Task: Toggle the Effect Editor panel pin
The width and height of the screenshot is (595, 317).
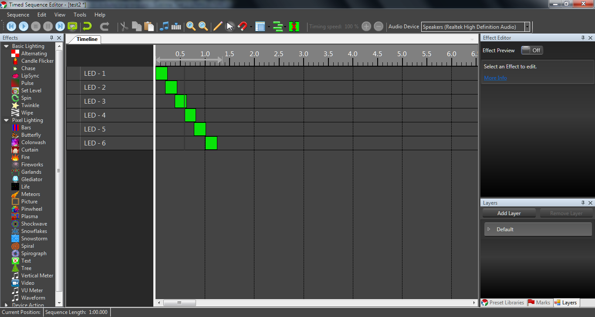Action: click(x=583, y=38)
